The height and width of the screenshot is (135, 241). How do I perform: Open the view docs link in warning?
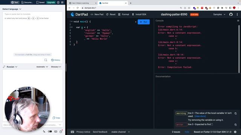[200, 116]
